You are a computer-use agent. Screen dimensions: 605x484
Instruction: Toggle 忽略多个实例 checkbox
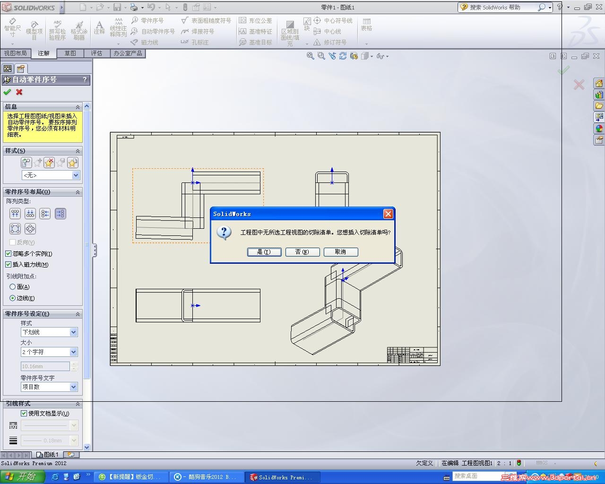pos(8,254)
